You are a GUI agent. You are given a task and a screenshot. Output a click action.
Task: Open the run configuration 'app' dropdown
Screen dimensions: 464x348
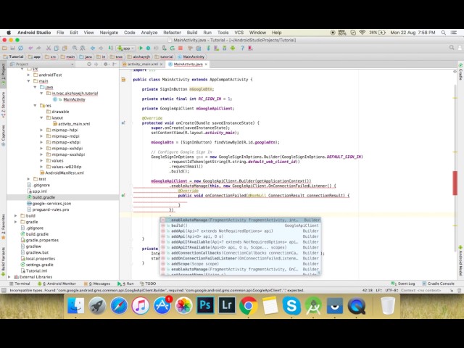point(126,48)
